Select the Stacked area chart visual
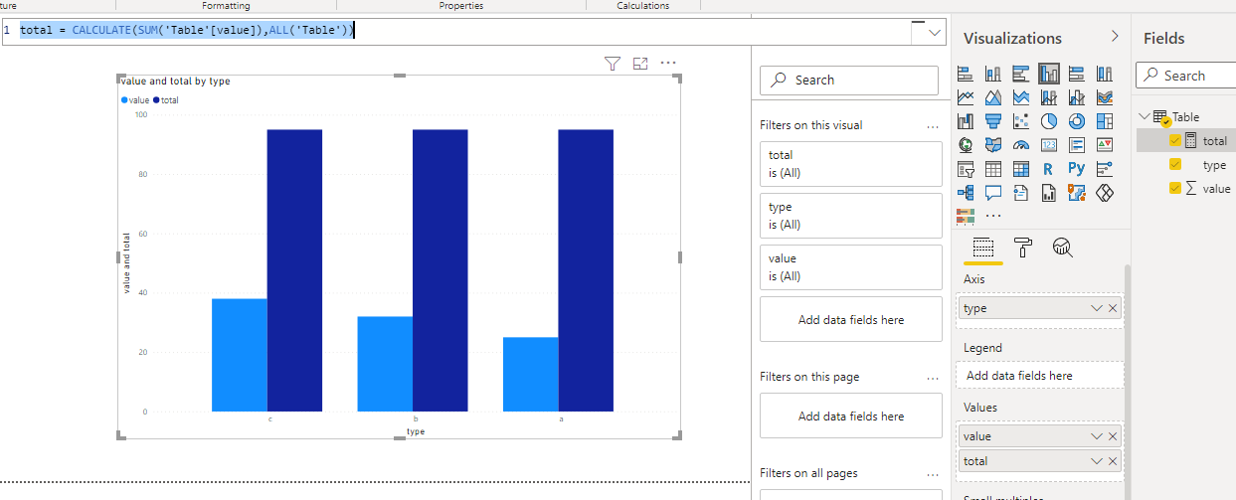Viewport: 1236px width, 500px height. pyautogui.click(x=1021, y=97)
